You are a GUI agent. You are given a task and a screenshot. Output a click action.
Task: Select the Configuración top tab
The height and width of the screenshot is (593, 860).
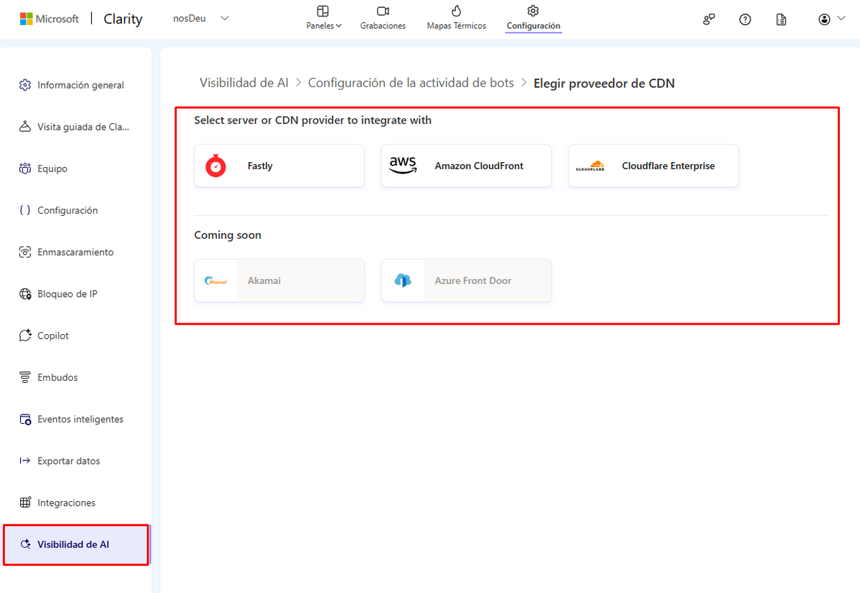533,19
